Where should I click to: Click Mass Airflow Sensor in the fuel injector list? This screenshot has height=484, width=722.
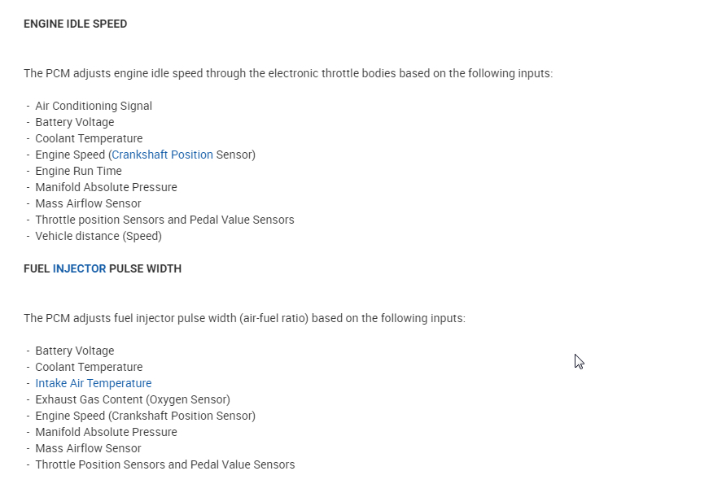pyautogui.click(x=88, y=448)
